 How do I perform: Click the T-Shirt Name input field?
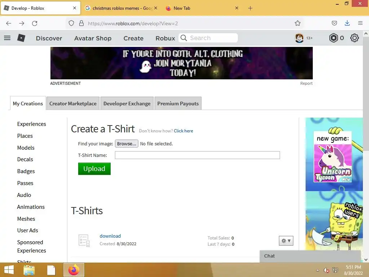pos(197,155)
